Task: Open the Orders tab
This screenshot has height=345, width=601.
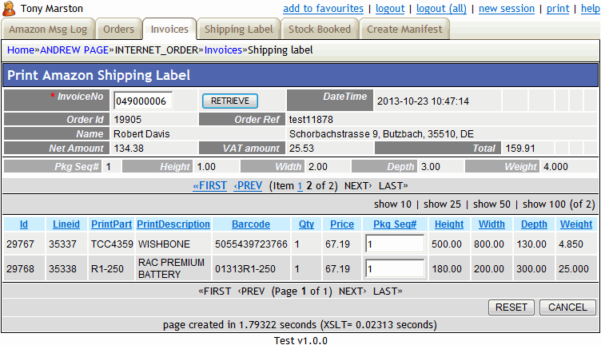Action: tap(118, 30)
